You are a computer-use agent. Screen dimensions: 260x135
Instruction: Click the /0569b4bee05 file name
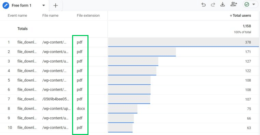pos(56,99)
